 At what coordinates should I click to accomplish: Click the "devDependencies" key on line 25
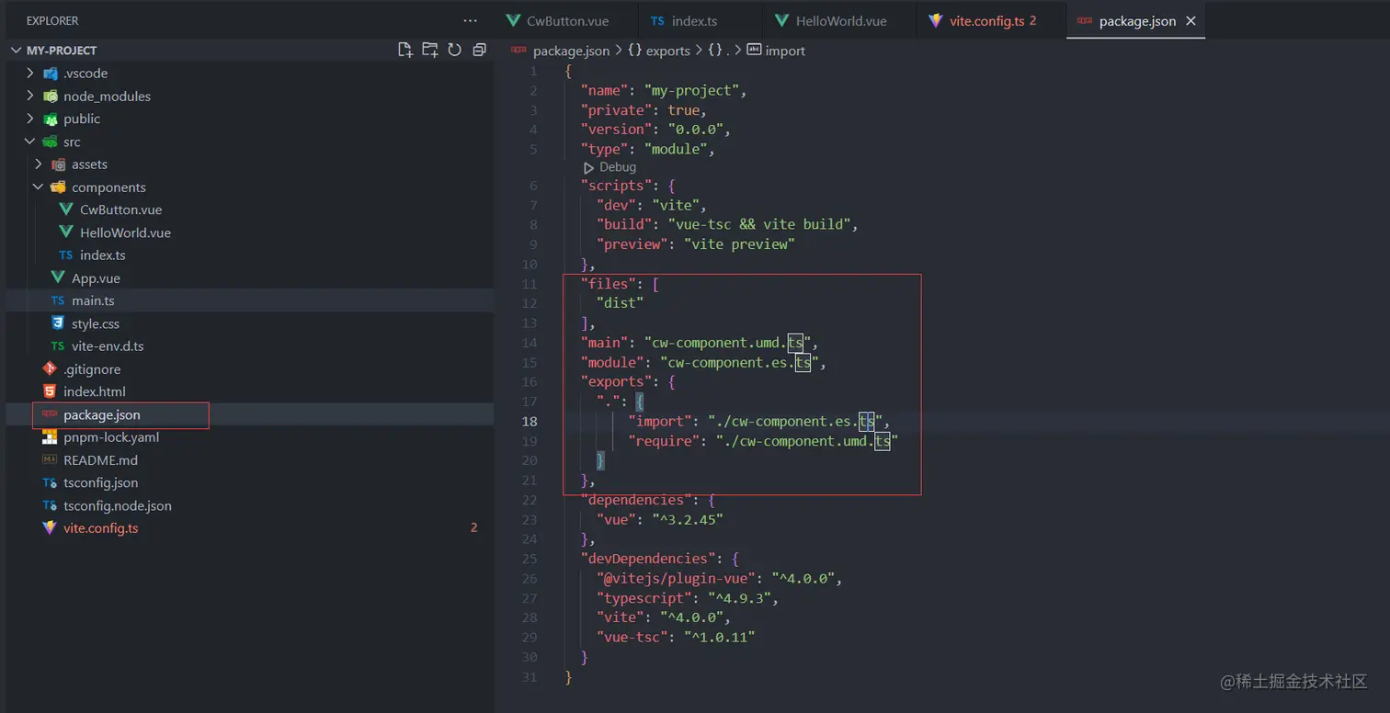648,559
